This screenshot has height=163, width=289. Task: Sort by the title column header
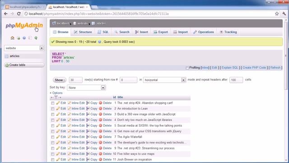coord(120,97)
